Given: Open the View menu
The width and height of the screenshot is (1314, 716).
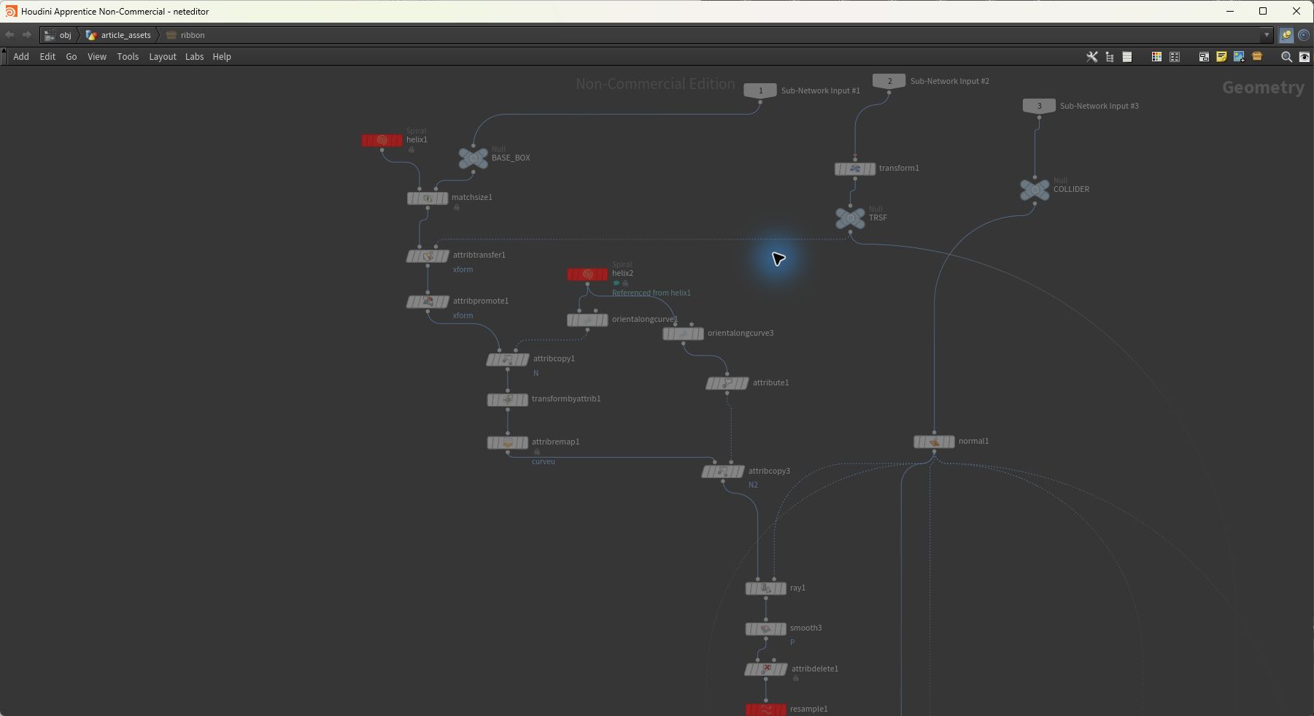Looking at the screenshot, I should 97,57.
